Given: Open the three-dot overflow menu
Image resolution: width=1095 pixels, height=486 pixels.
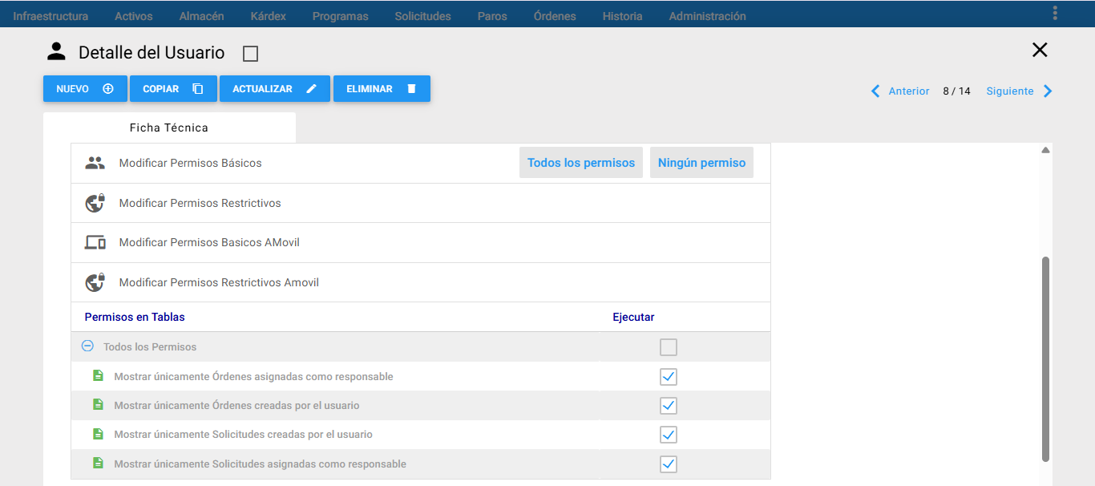Looking at the screenshot, I should tap(1055, 13).
